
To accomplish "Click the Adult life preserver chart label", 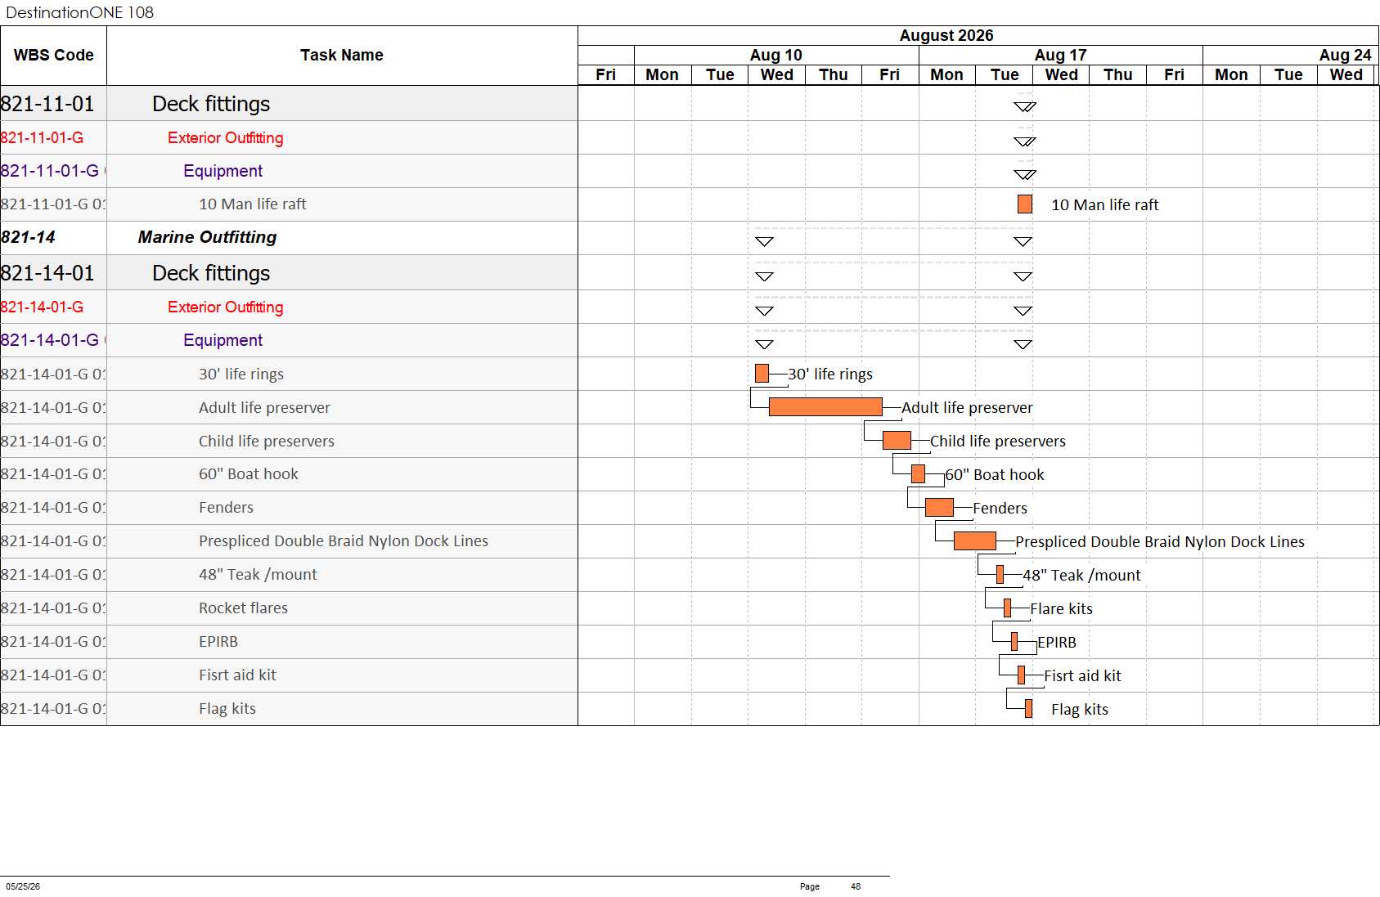I will [x=967, y=408].
